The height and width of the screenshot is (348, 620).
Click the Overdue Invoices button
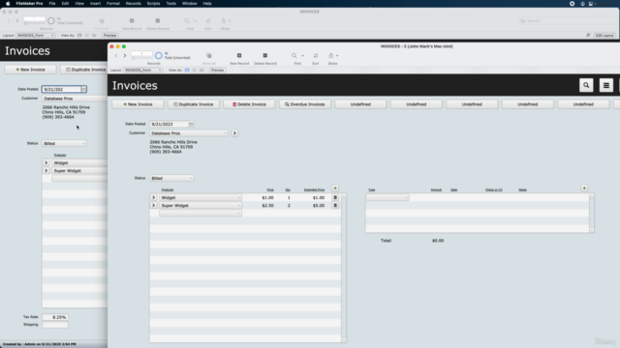pyautogui.click(x=305, y=104)
